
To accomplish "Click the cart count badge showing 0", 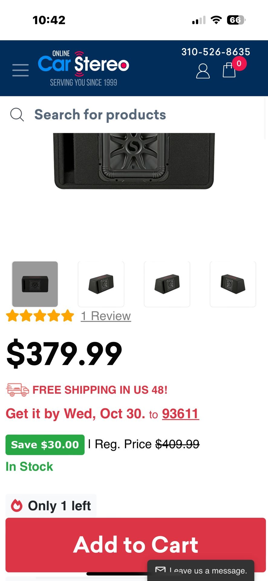I will click(x=239, y=64).
